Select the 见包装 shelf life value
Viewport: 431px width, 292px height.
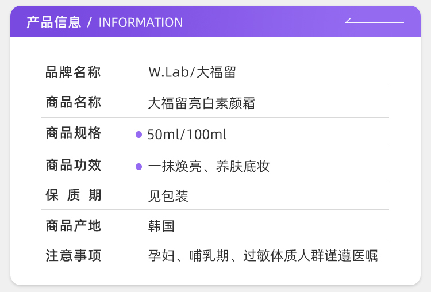click(x=168, y=196)
